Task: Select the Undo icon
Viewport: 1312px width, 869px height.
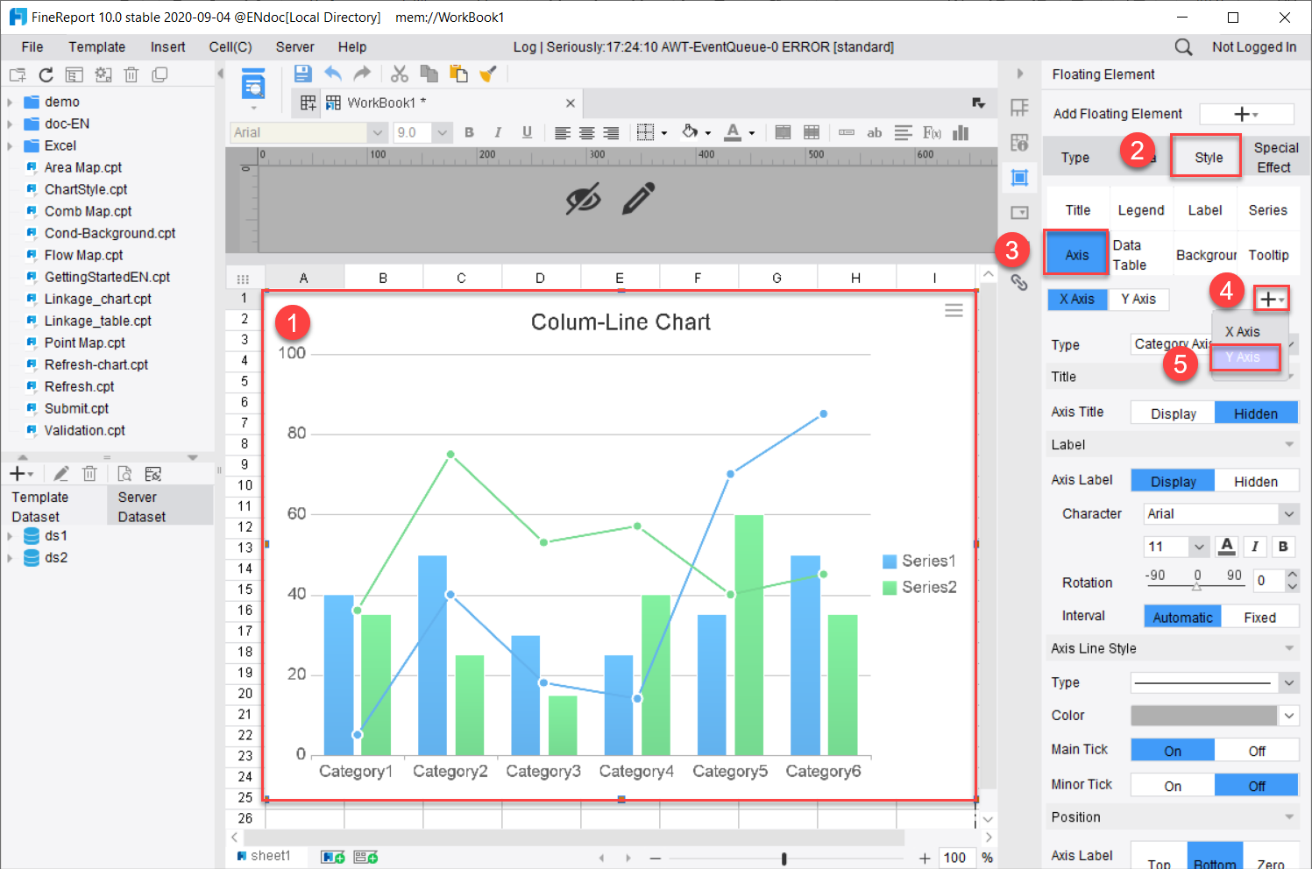Action: [333, 74]
